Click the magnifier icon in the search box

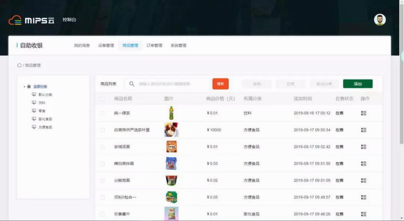click(132, 84)
